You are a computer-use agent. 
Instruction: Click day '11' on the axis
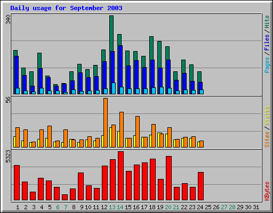96,207
